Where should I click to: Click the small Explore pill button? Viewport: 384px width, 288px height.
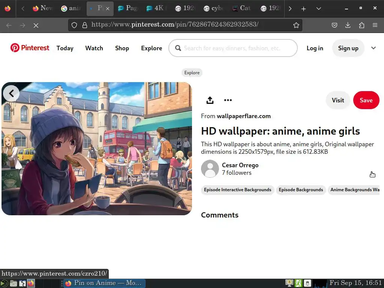[192, 73]
